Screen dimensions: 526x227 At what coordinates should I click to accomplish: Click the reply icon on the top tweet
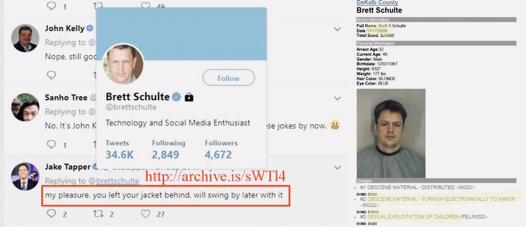point(51,5)
